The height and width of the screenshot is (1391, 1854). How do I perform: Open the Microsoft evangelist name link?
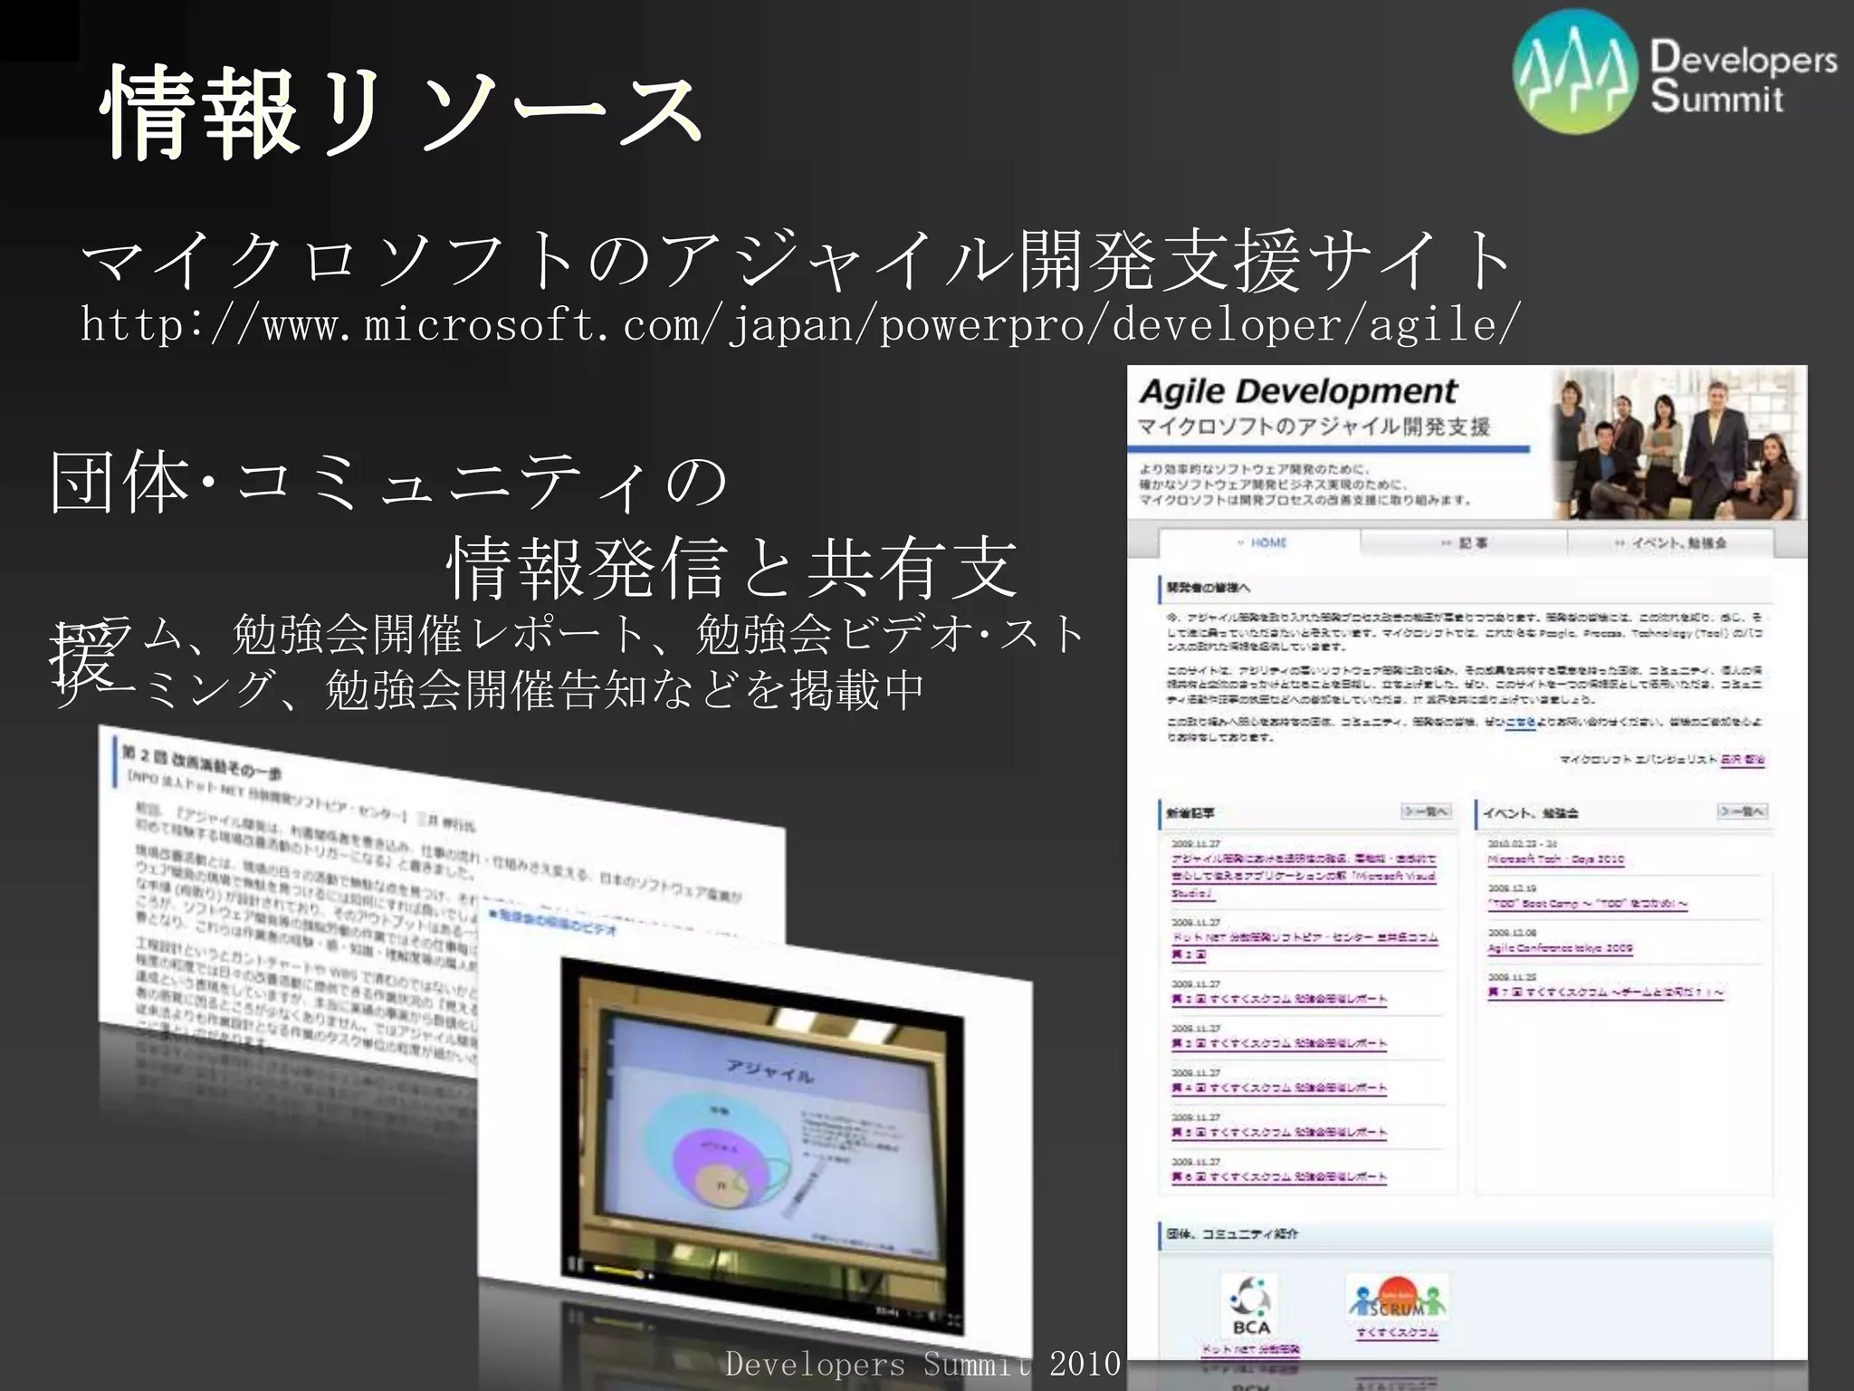tap(1743, 760)
